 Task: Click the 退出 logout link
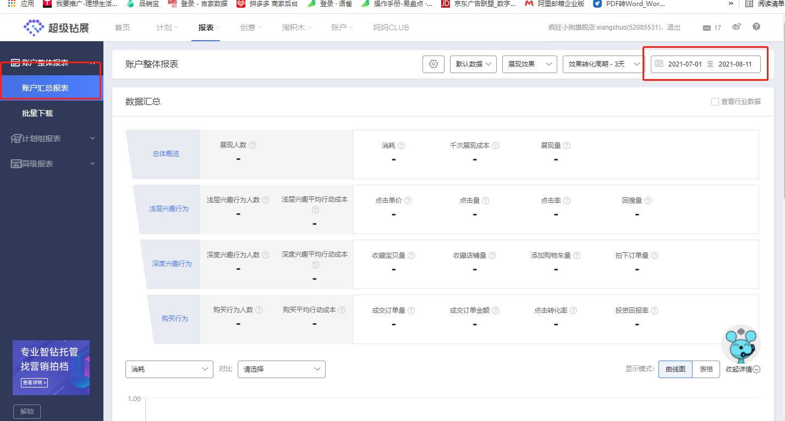(673, 27)
